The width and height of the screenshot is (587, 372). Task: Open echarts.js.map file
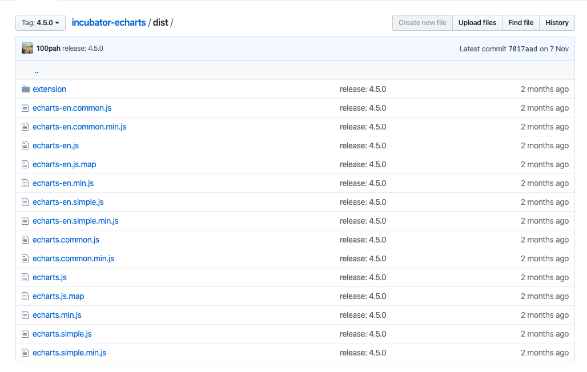click(58, 297)
